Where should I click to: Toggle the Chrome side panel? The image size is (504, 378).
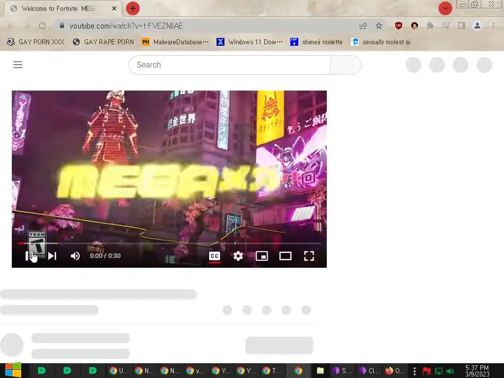462,26
